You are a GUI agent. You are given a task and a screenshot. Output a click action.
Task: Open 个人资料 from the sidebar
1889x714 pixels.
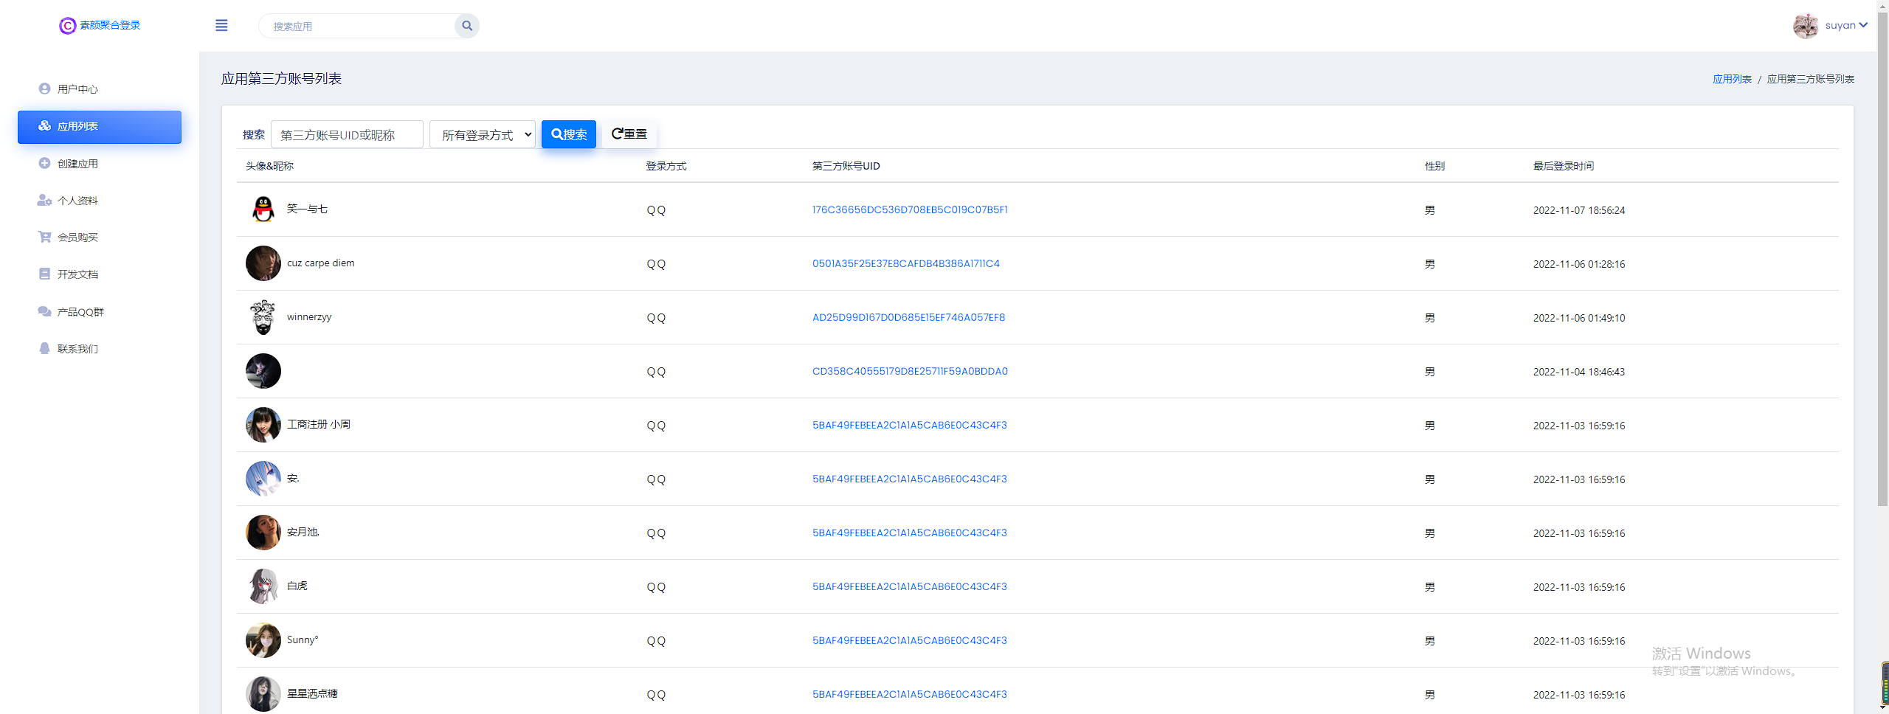tap(77, 201)
